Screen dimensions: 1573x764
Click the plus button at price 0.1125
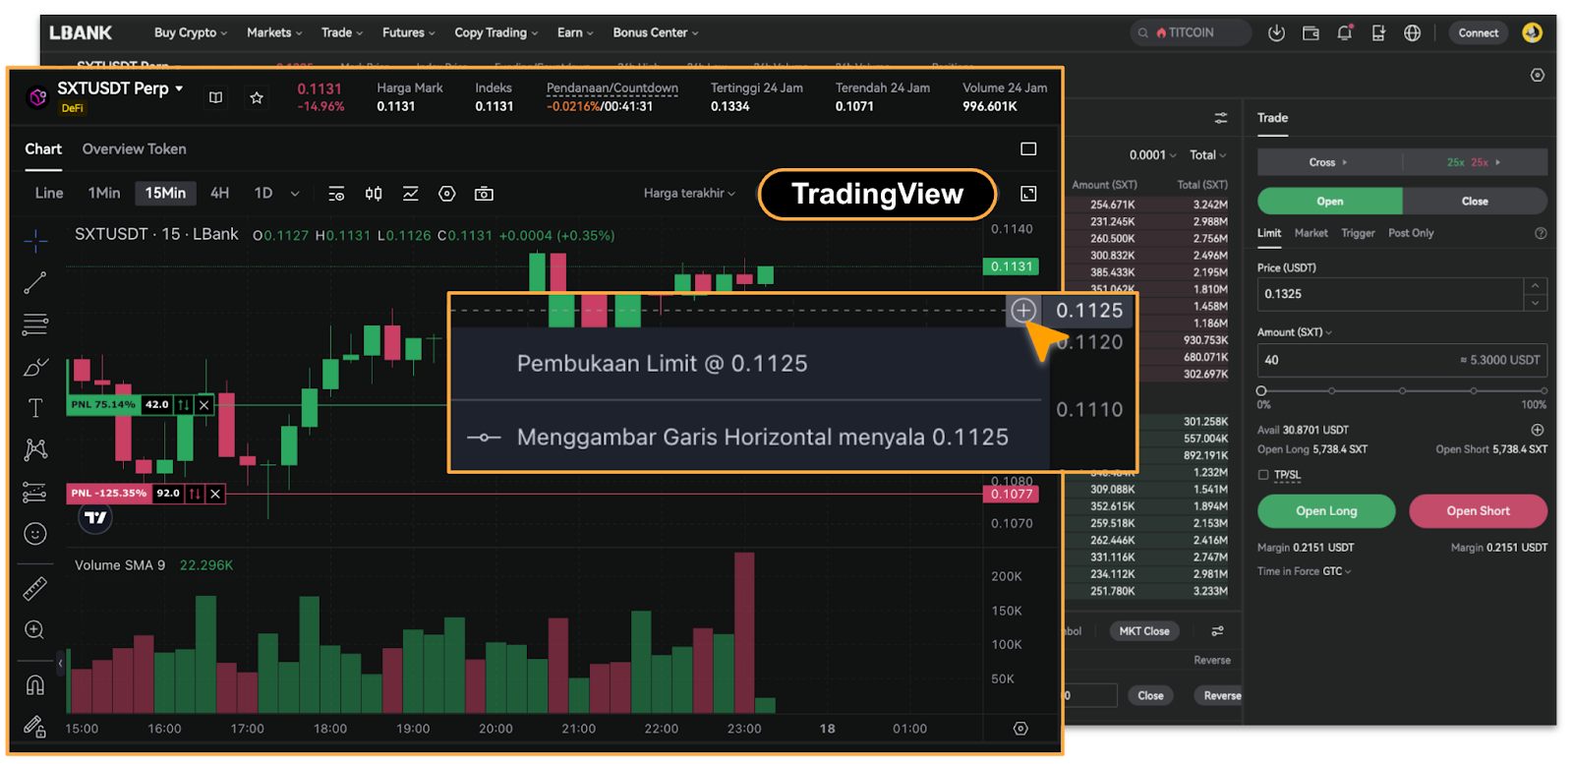click(x=1023, y=311)
